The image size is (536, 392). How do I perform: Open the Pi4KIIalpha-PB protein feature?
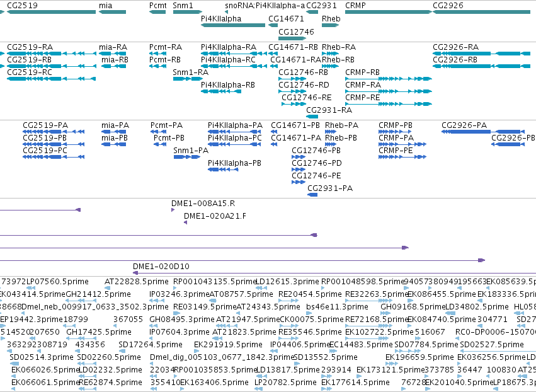click(223, 170)
